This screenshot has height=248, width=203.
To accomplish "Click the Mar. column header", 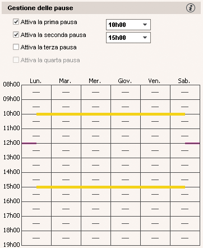I will point(65,81).
